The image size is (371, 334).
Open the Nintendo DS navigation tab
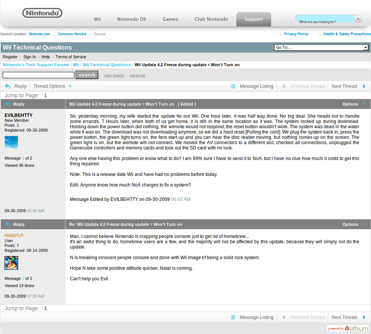coord(132,19)
